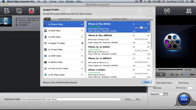Click the Destination Folder path field

[71, 99]
